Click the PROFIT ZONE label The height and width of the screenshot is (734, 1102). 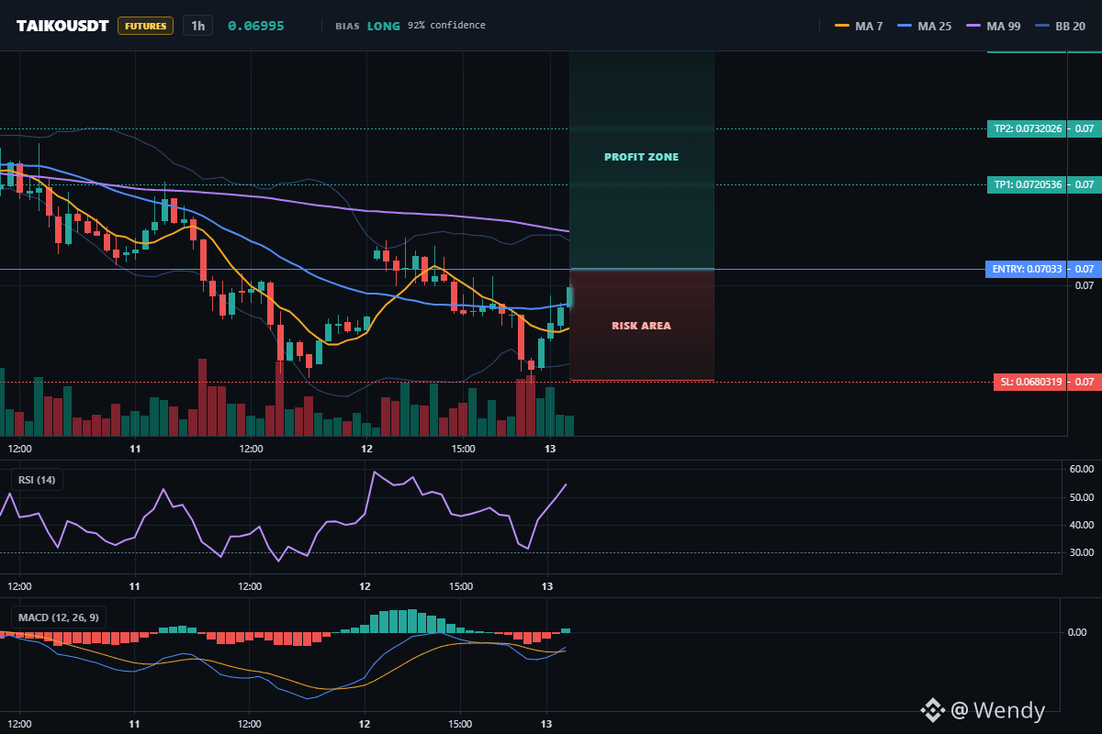coord(641,157)
